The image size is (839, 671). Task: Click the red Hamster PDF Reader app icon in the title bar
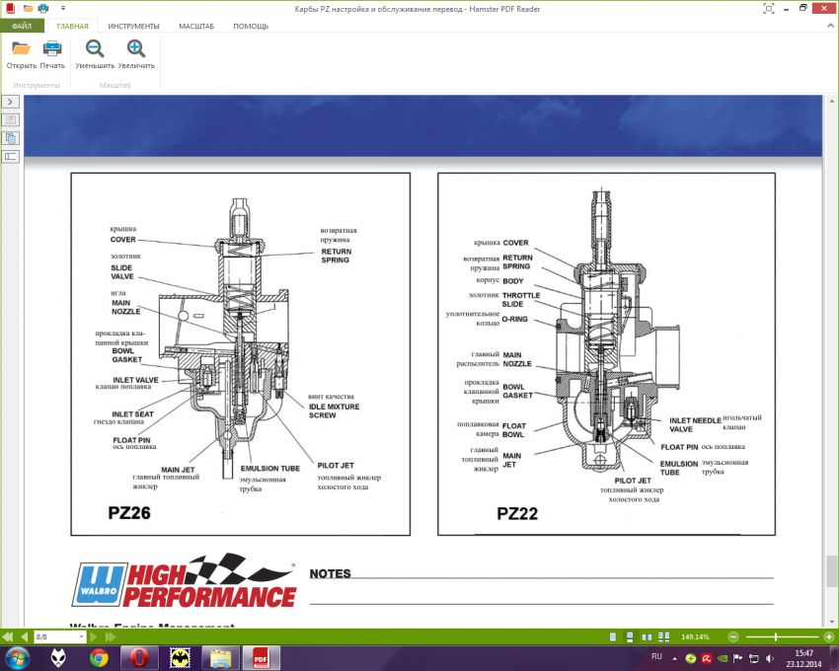click(x=9, y=8)
